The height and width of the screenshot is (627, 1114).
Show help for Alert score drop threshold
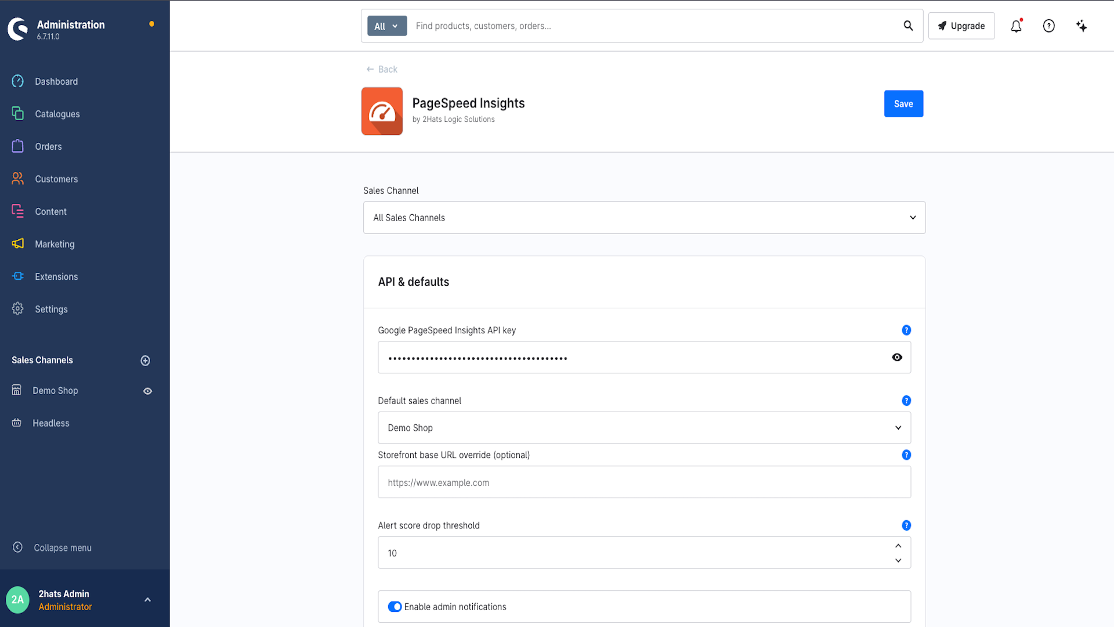[x=906, y=525]
